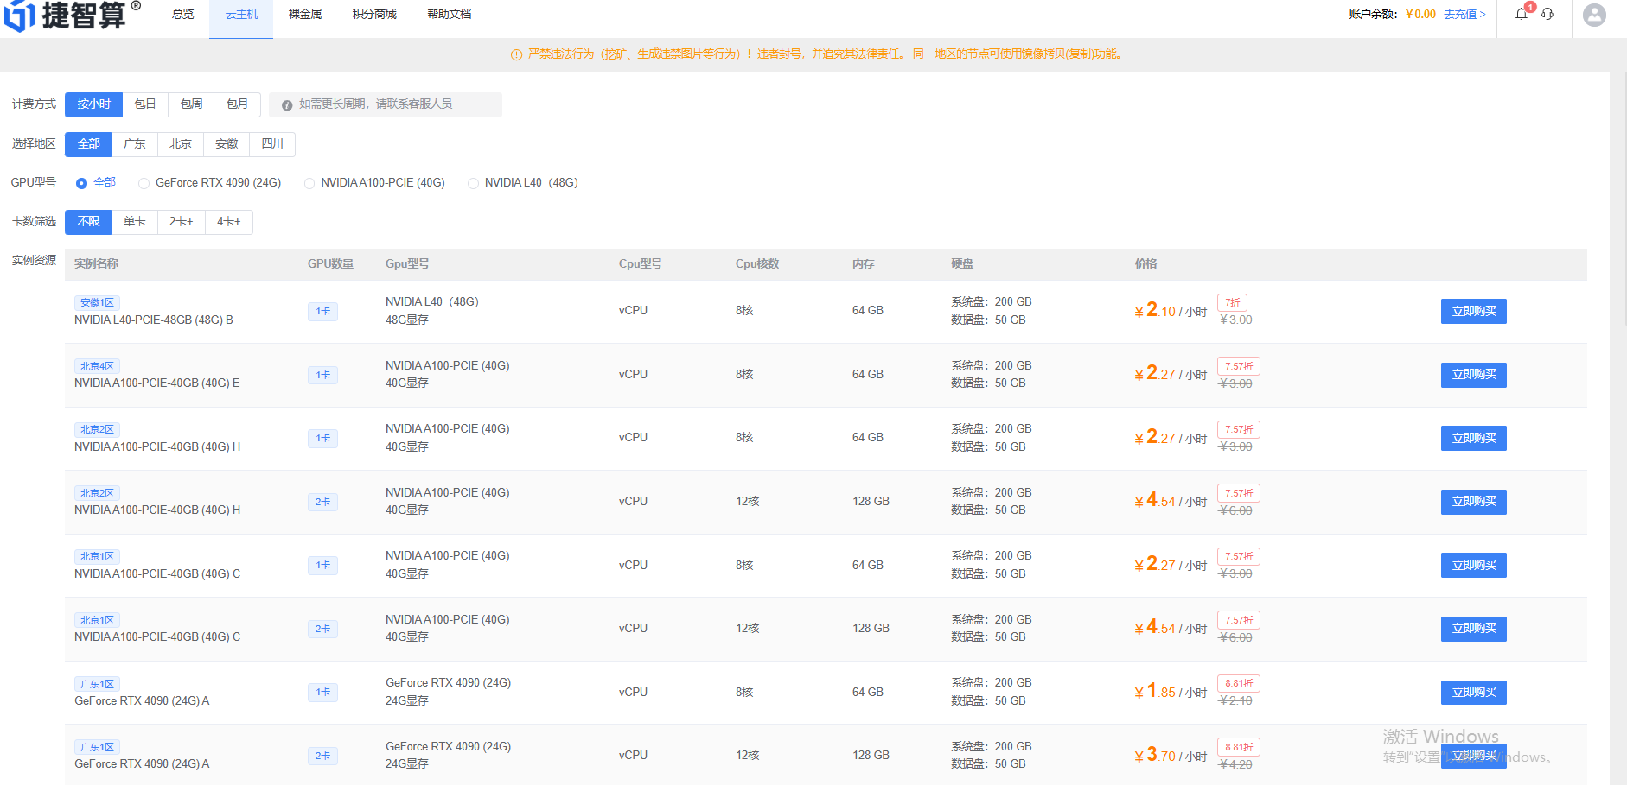Open the 总览 nav tab
Viewport: 1627px width, 785px height.
(x=182, y=15)
